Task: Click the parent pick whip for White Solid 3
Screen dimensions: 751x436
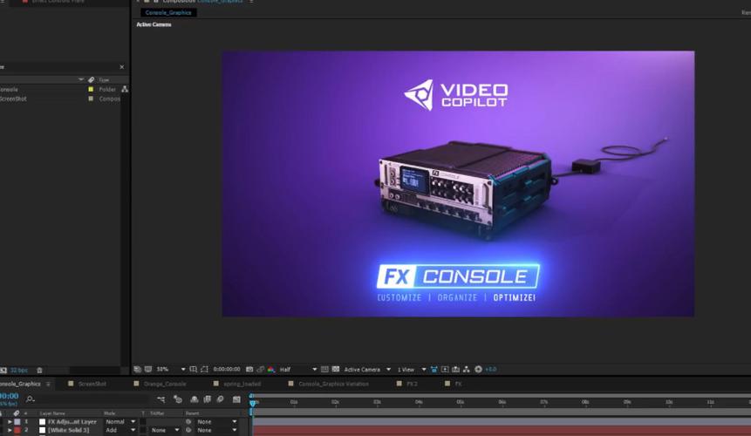Action: click(x=188, y=430)
